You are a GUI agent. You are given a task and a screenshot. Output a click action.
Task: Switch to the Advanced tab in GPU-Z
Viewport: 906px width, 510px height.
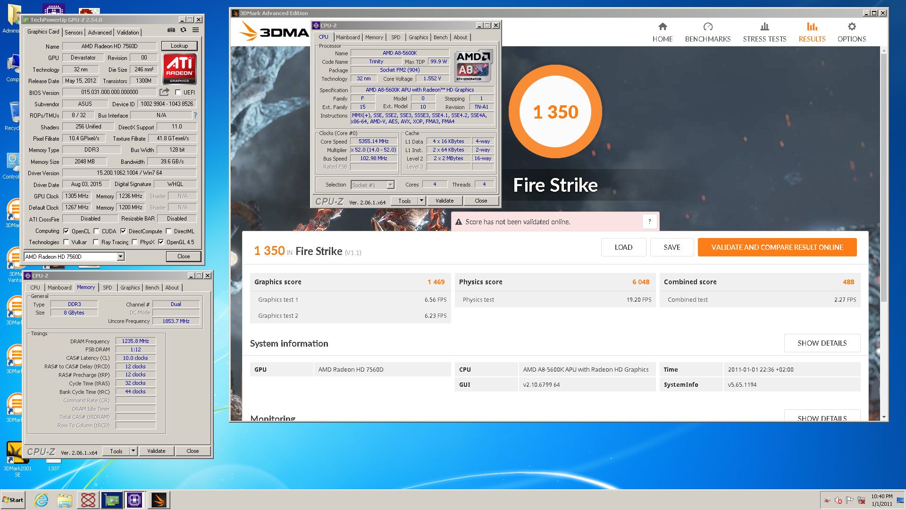click(x=100, y=33)
